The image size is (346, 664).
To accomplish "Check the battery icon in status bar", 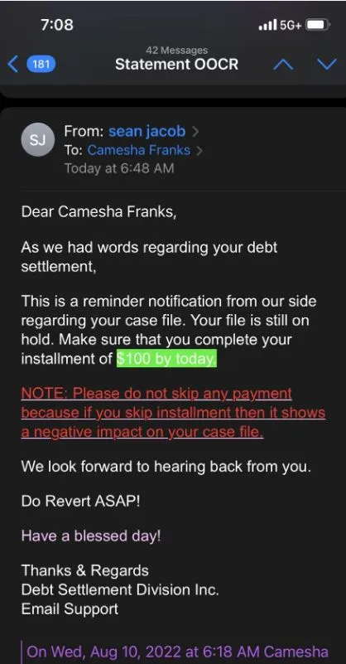I will click(319, 25).
